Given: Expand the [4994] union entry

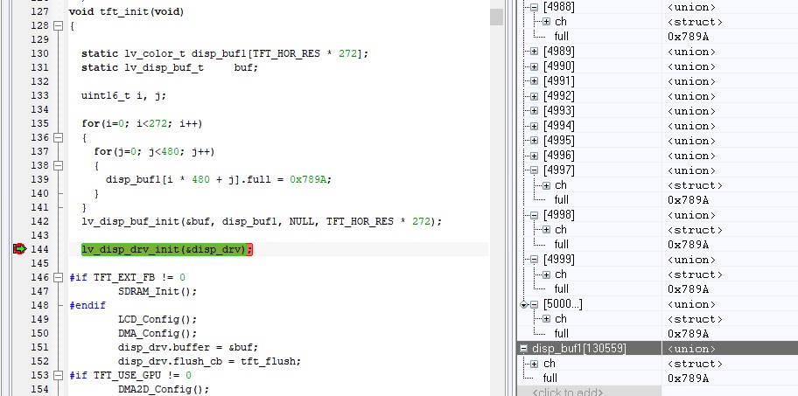Looking at the screenshot, I should pyautogui.click(x=534, y=126).
